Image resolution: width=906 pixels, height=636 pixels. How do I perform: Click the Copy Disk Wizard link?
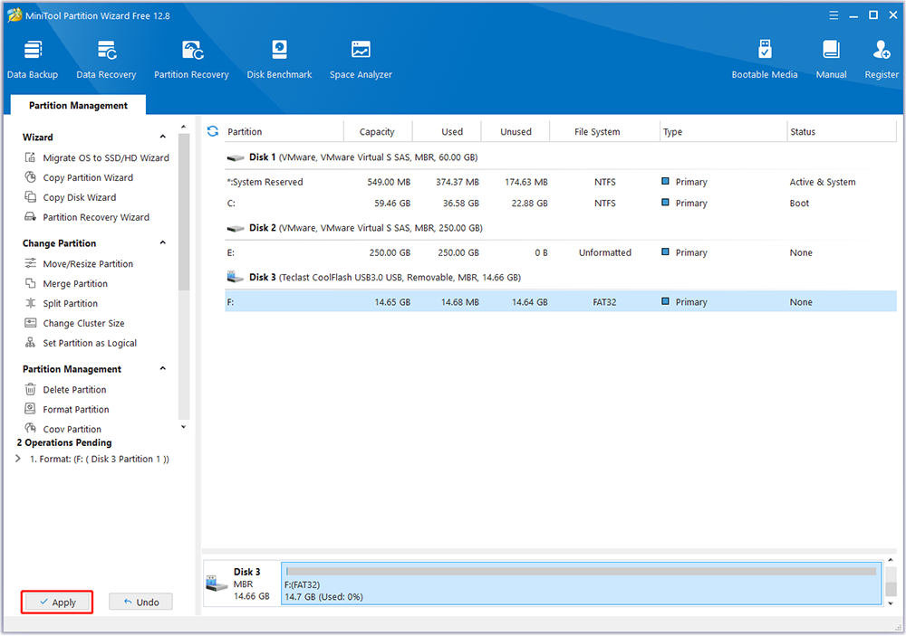click(x=79, y=197)
